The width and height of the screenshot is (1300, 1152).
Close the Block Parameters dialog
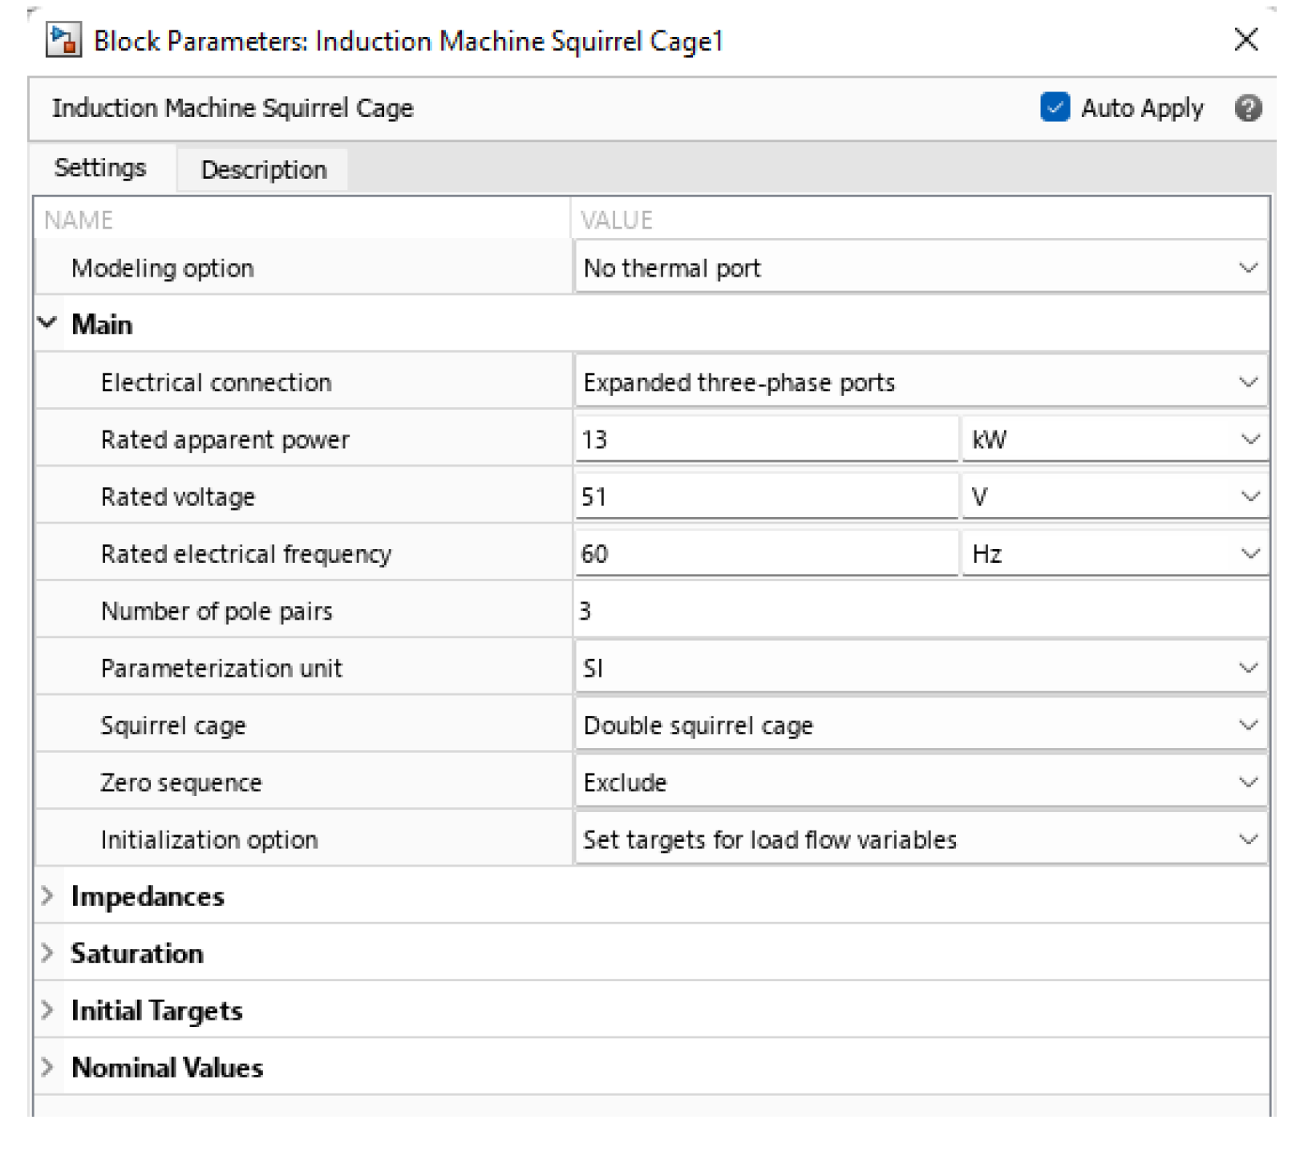[x=1245, y=39]
